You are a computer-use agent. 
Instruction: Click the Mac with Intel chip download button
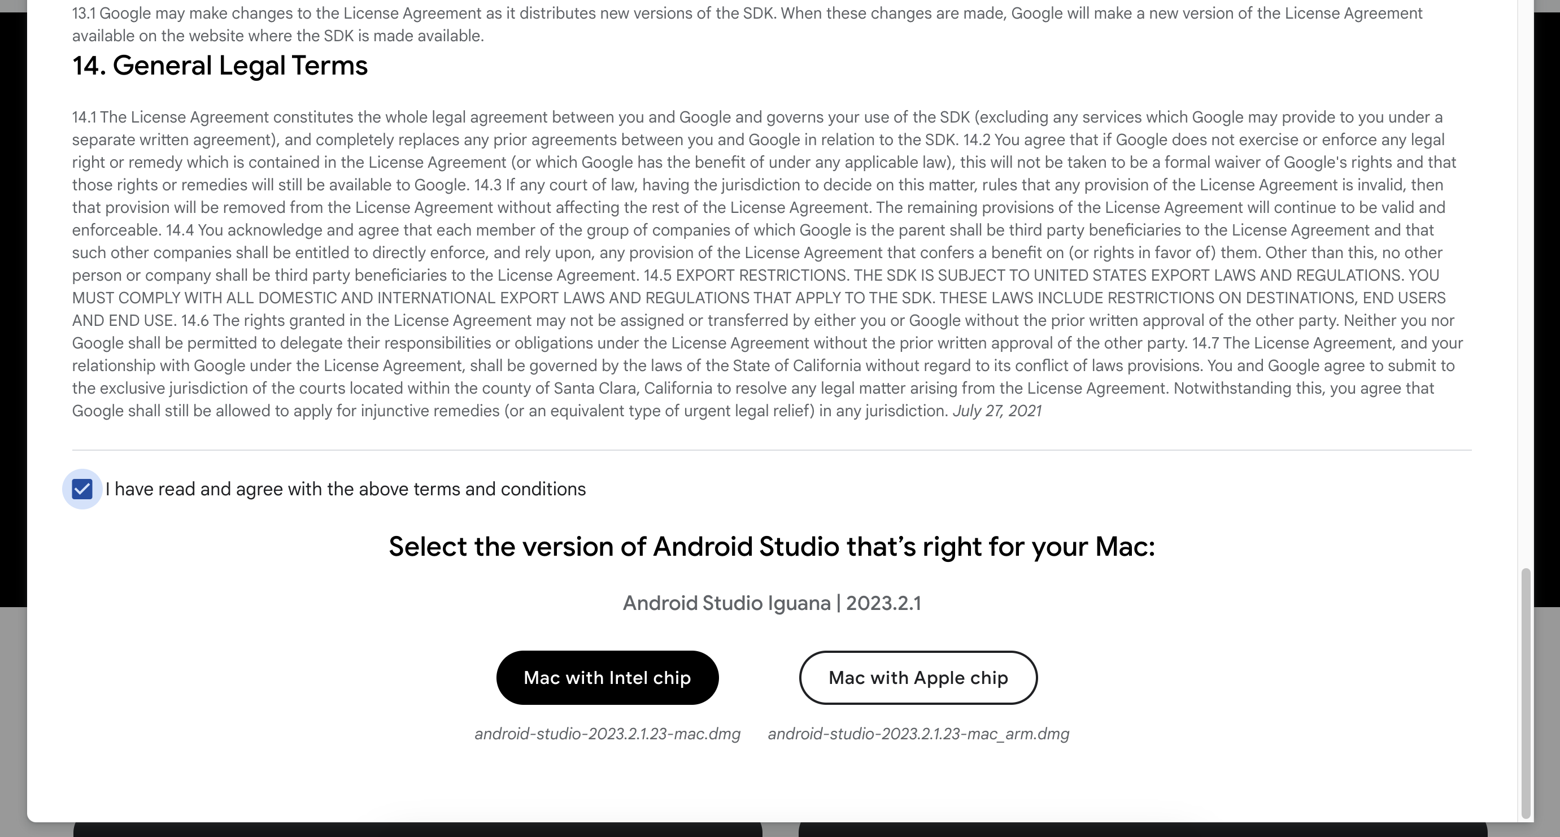(607, 677)
